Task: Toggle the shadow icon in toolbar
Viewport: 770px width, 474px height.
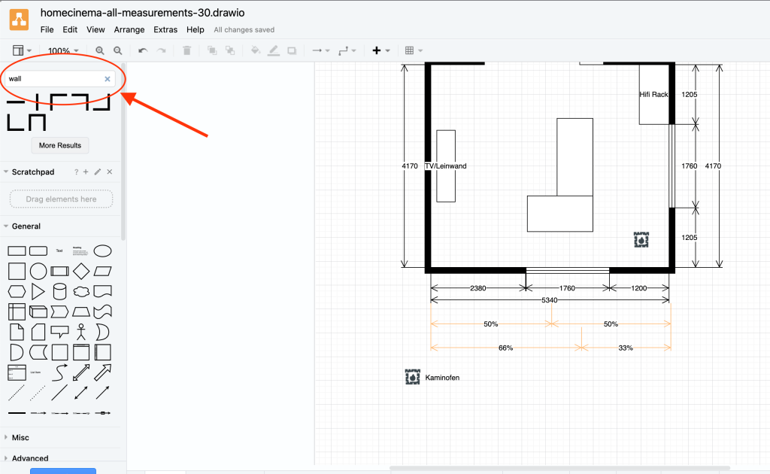Action: coord(292,50)
